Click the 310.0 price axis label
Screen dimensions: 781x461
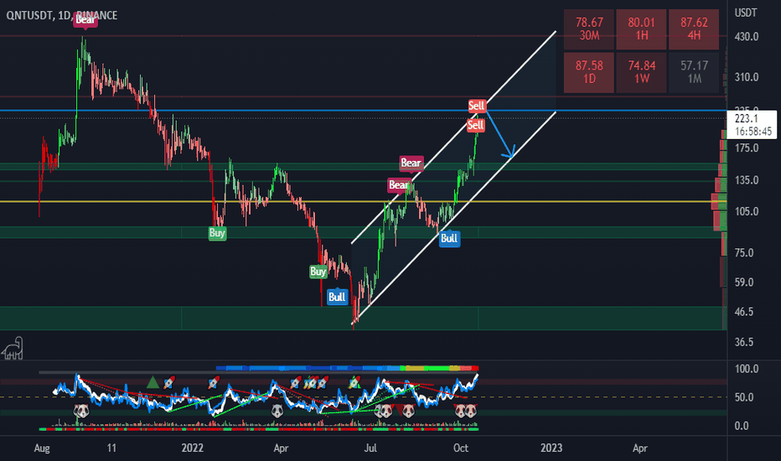click(747, 77)
